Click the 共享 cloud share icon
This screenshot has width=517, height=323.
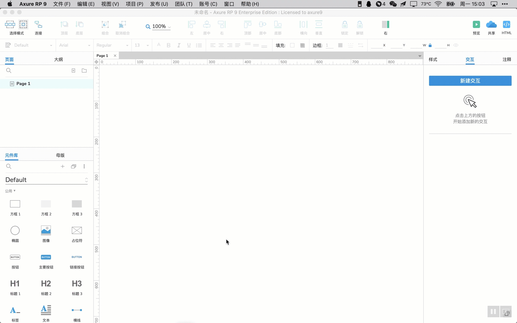coord(492,24)
